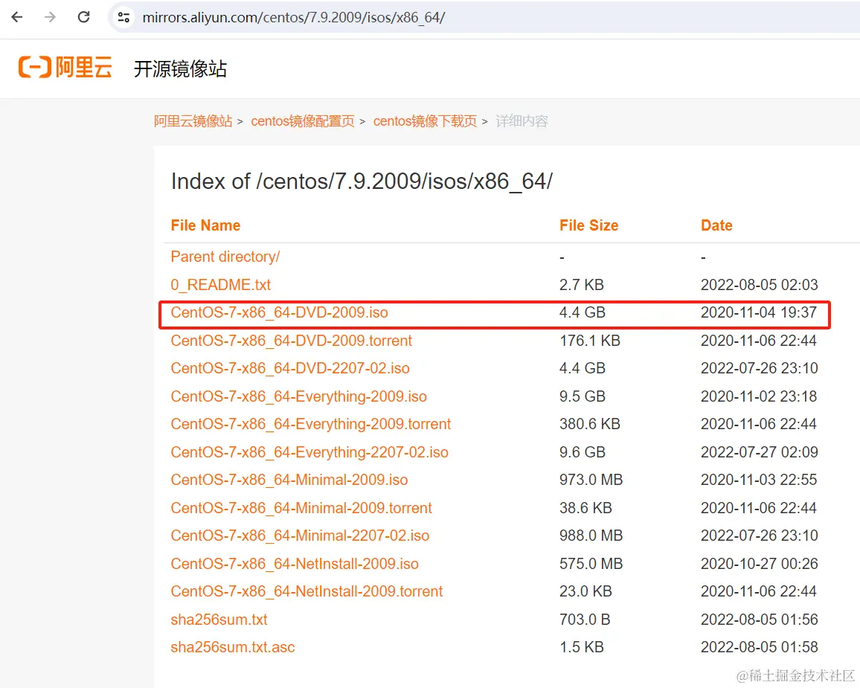Image resolution: width=860 pixels, height=688 pixels.
Task: Click the browser forward arrow
Action: coord(50,17)
